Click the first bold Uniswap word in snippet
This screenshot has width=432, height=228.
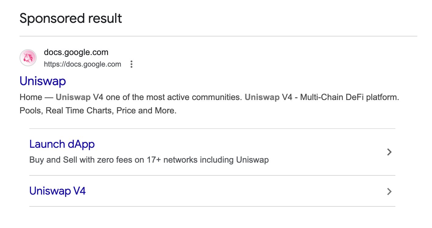73,98
